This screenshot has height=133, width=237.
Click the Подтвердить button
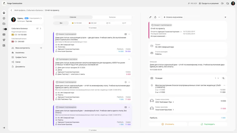208,124
